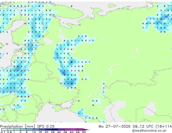Click the 25–30 mm dark navy legend swatch
172x133 pixels.
tap(55, 129)
